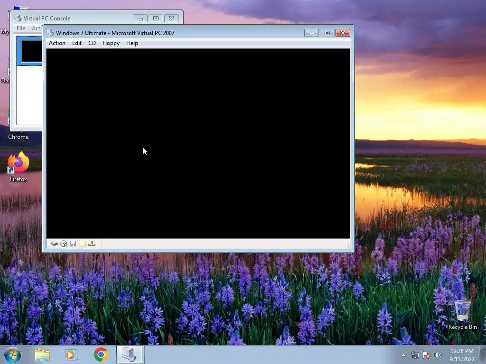This screenshot has height=364, width=486.
Task: Open the CD menu
Action: 92,43
